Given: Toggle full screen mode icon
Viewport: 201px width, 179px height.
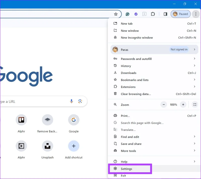Looking at the screenshot, I should pos(195,105).
